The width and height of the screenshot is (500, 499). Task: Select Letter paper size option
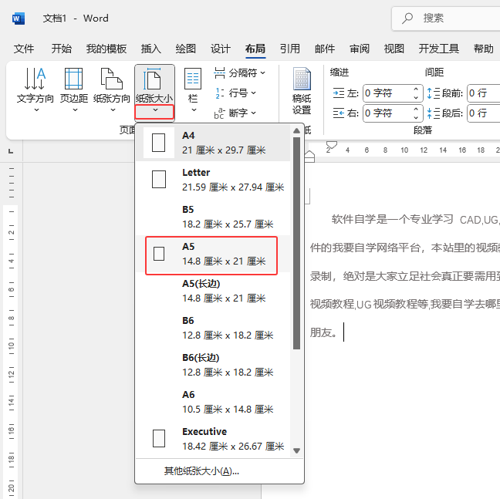pyautogui.click(x=213, y=180)
